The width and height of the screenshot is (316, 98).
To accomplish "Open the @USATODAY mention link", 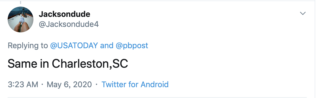I will coord(74,46).
